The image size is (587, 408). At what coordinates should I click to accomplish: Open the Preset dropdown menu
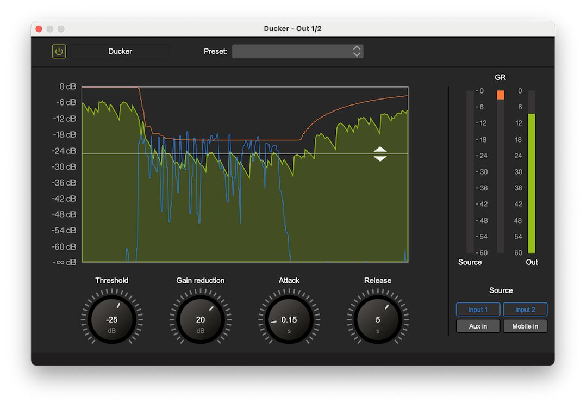pyautogui.click(x=293, y=51)
